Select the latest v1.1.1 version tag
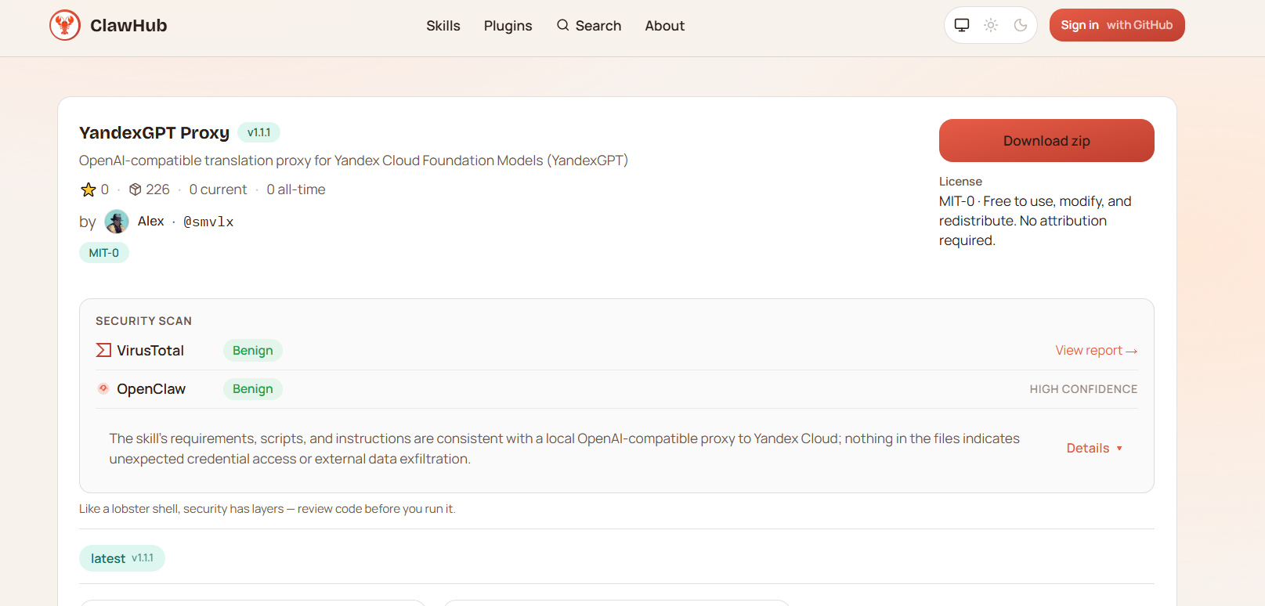 point(122,558)
